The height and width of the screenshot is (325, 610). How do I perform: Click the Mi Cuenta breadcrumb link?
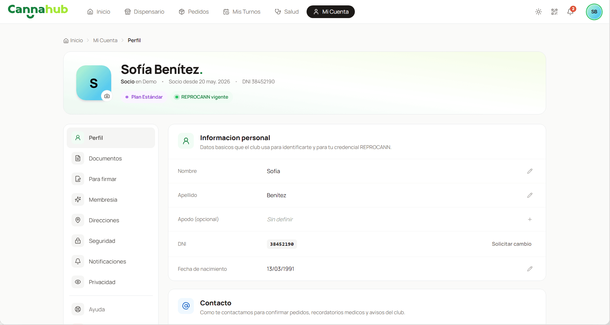(x=105, y=41)
